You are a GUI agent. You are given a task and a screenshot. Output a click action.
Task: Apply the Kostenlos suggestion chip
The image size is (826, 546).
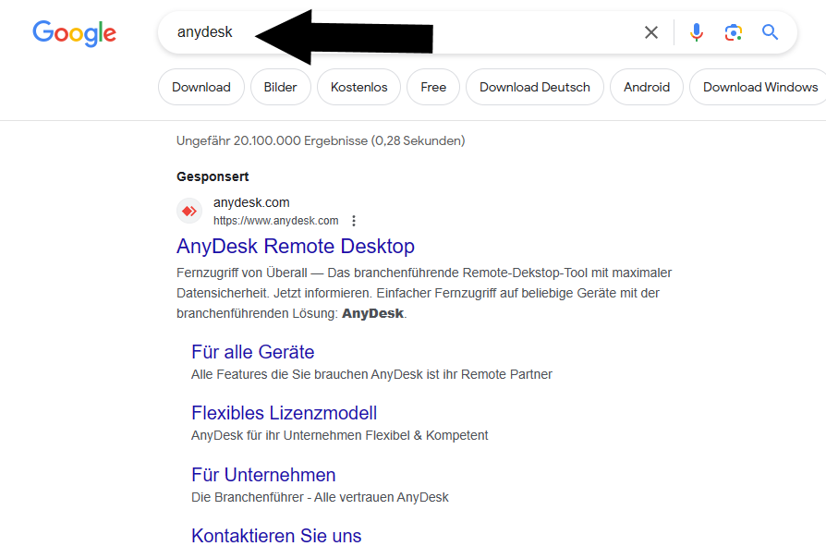pos(358,87)
